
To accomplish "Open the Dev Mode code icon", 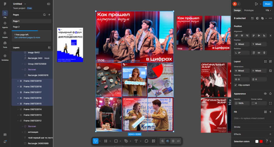I will pos(178,141).
